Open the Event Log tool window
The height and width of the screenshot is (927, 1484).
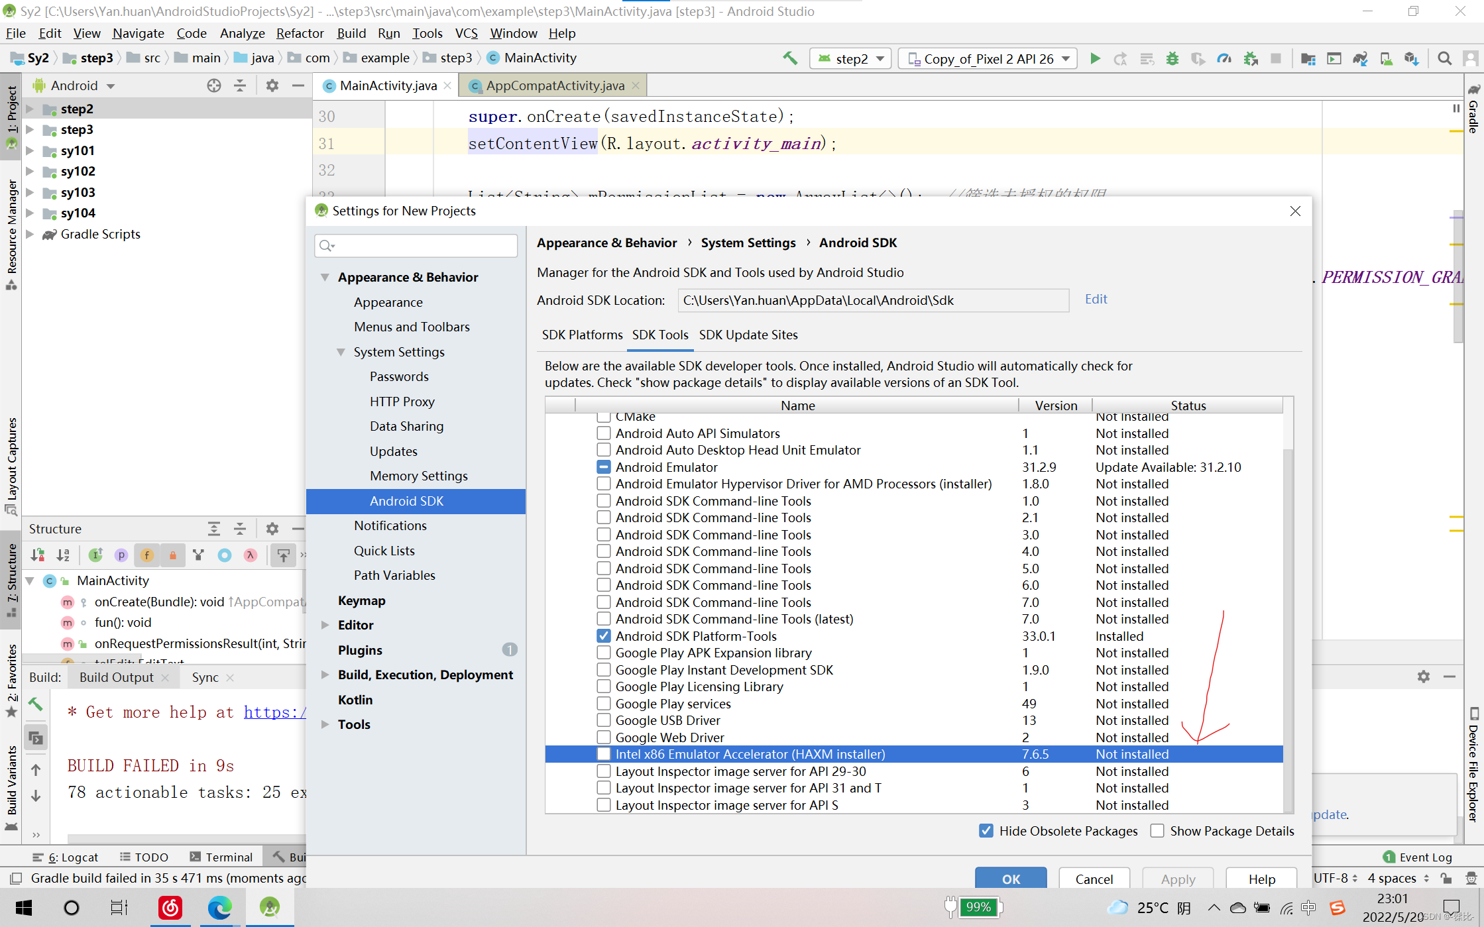click(1418, 857)
